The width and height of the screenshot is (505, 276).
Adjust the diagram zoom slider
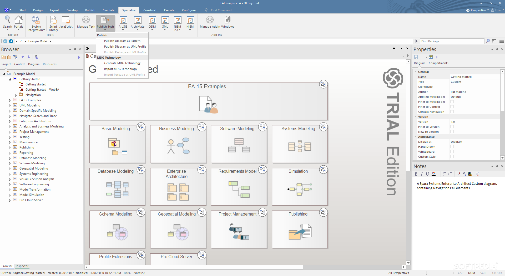tap(426, 273)
